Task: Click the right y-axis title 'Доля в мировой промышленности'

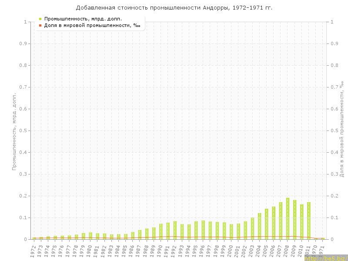Action: (342, 130)
